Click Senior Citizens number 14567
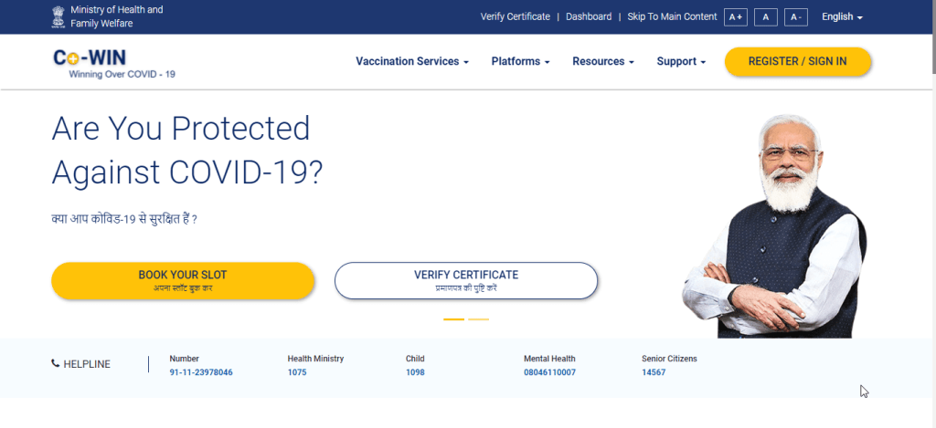Screen dimensions: 936x428 (654, 372)
